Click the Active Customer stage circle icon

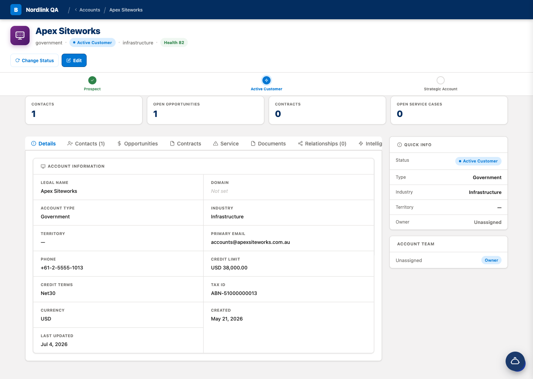tap(266, 80)
